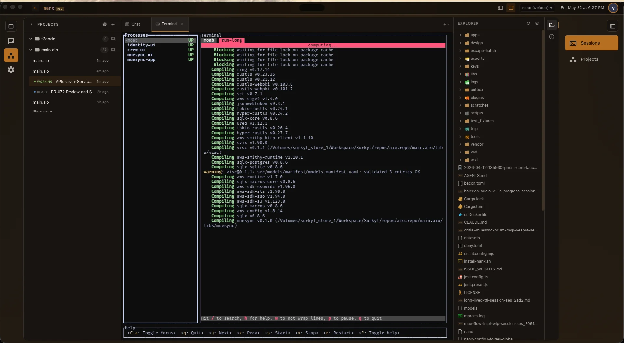The image size is (624, 343).
Task: Expand the plugins folder
Action: click(460, 98)
